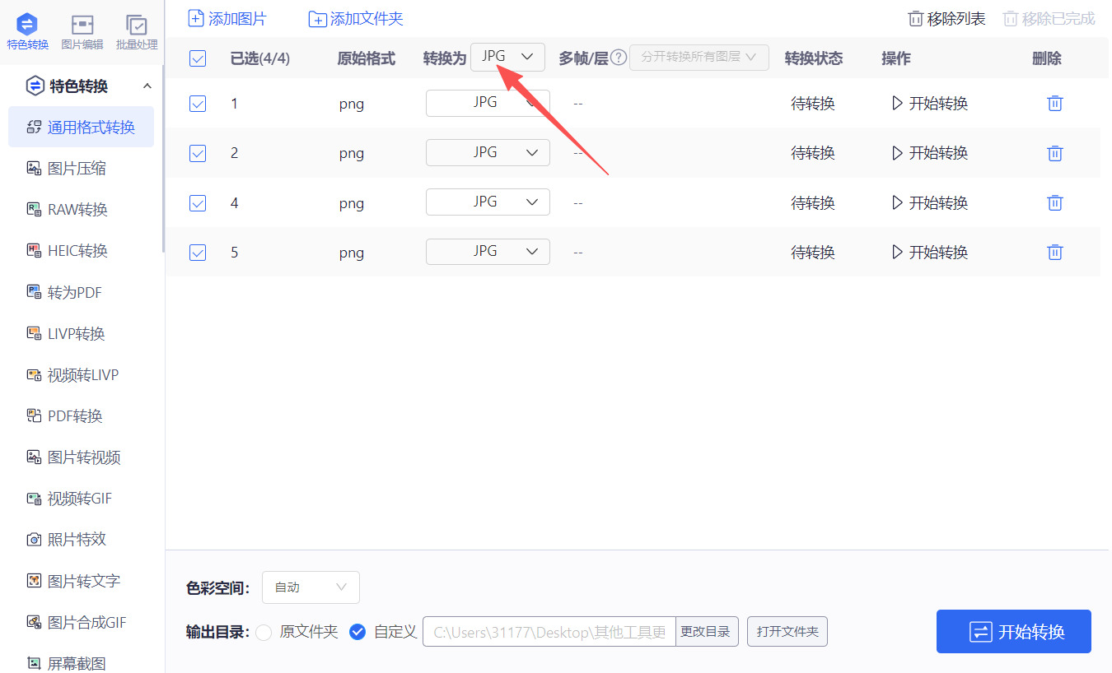The height and width of the screenshot is (673, 1112).
Task: Open the 色彩空间 自动 dropdown
Action: pyautogui.click(x=311, y=587)
